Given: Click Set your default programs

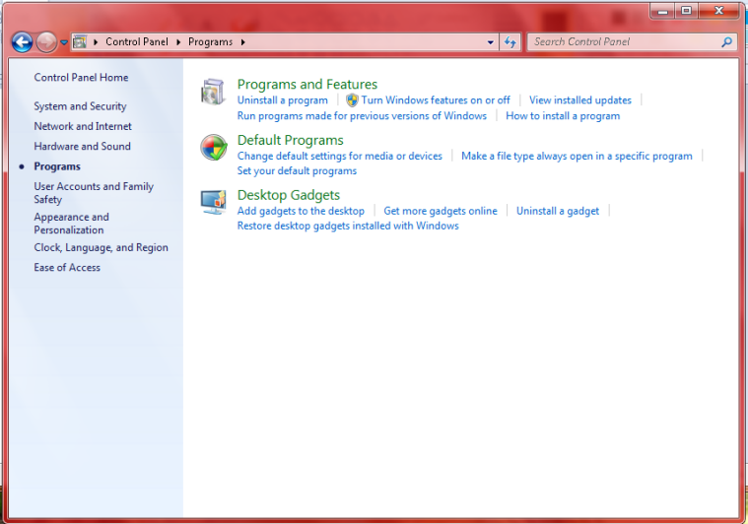Looking at the screenshot, I should coord(297,170).
